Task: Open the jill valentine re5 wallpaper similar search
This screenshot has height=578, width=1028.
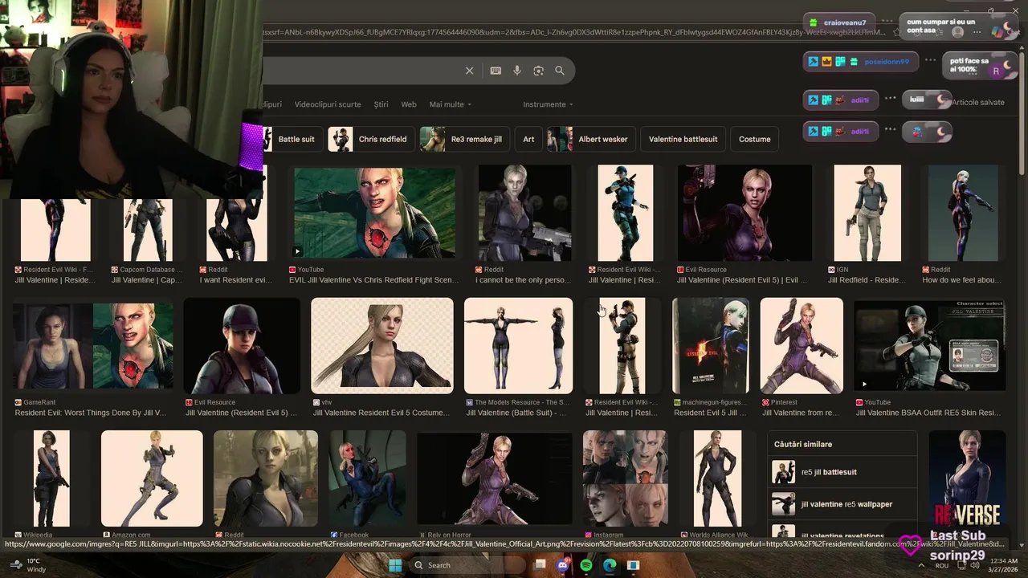Action: 843,504
